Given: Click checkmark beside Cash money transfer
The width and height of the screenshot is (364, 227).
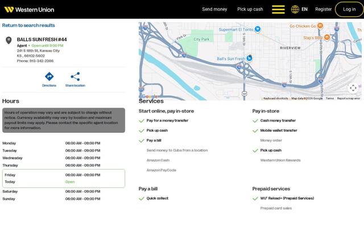Looking at the screenshot, I should point(255,121).
